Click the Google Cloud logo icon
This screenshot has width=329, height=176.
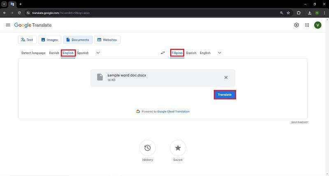[138, 111]
